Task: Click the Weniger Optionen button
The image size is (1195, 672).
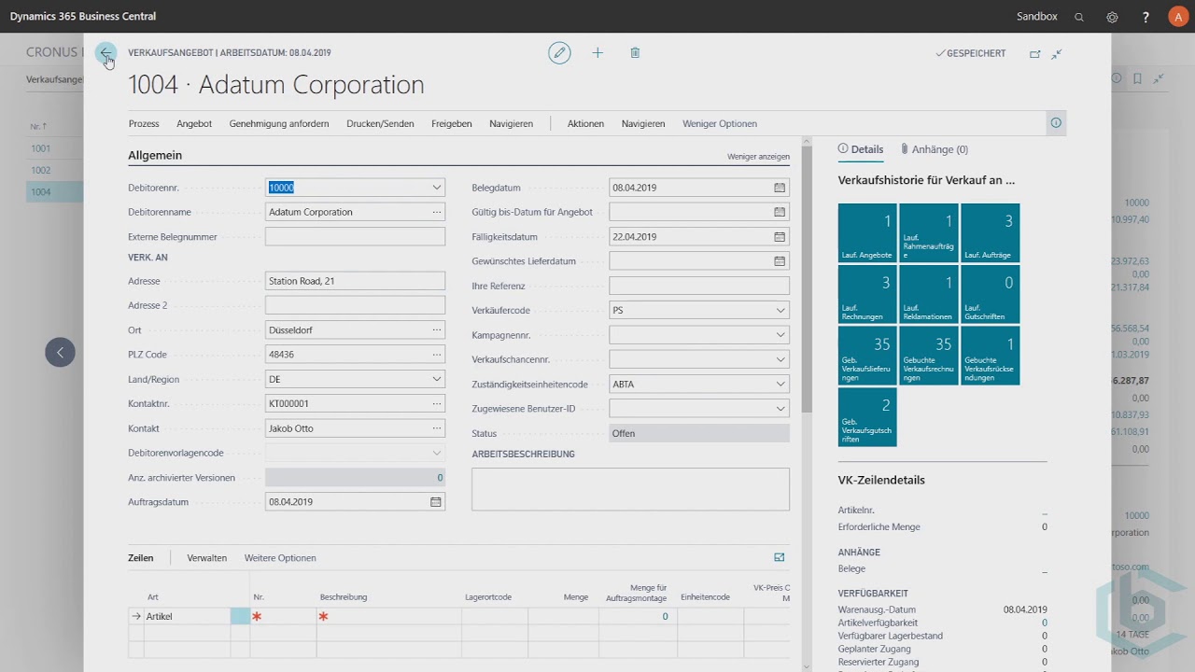Action: click(719, 123)
